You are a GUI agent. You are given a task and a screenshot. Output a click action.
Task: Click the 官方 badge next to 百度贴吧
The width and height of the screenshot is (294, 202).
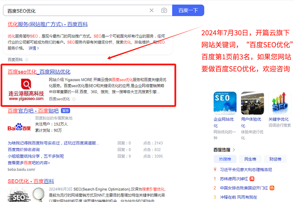[x=66, y=111]
